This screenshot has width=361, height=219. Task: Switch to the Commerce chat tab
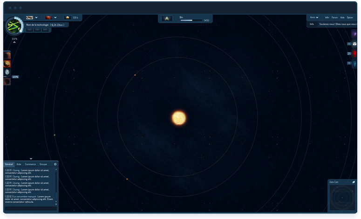30,164
